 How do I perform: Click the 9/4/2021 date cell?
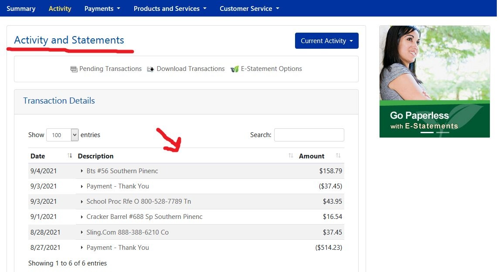[44, 171]
